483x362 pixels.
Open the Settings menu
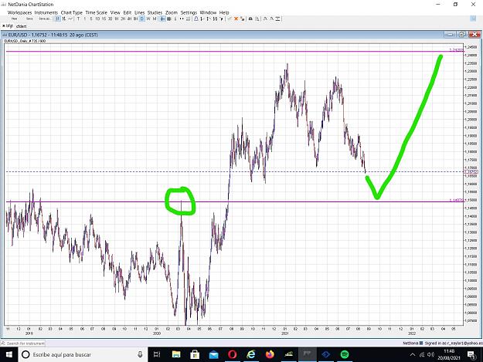pos(189,12)
